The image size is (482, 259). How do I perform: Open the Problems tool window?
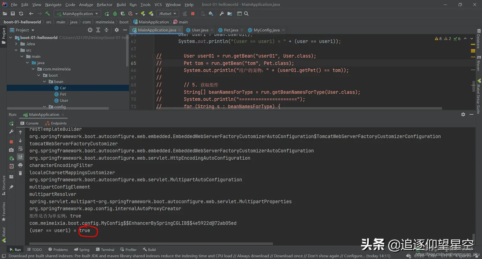[x=58, y=250]
